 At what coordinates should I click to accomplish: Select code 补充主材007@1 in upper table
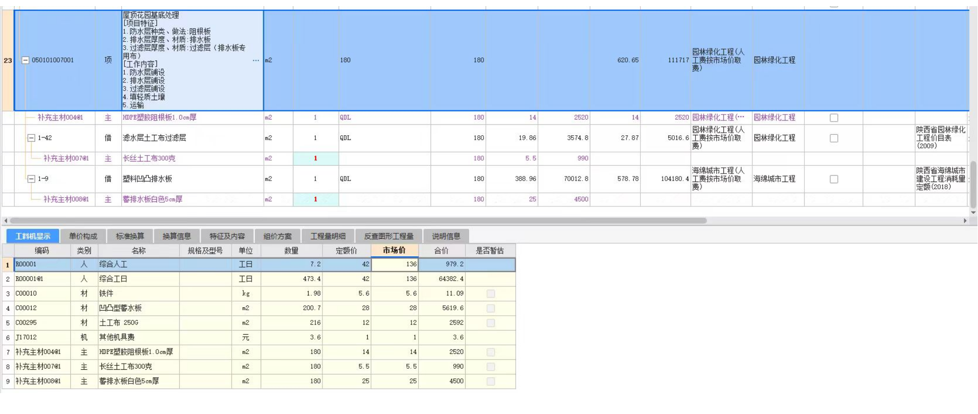(66, 159)
